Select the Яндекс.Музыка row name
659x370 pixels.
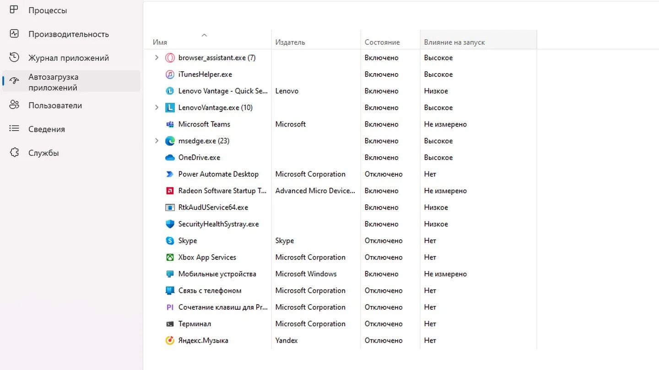tap(203, 341)
